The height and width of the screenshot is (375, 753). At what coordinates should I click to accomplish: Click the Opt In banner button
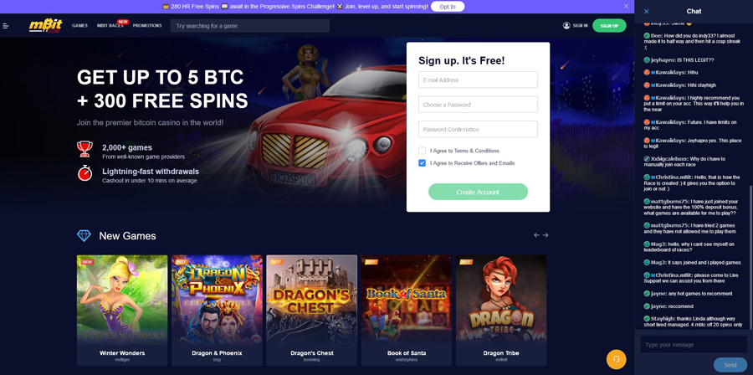click(448, 7)
